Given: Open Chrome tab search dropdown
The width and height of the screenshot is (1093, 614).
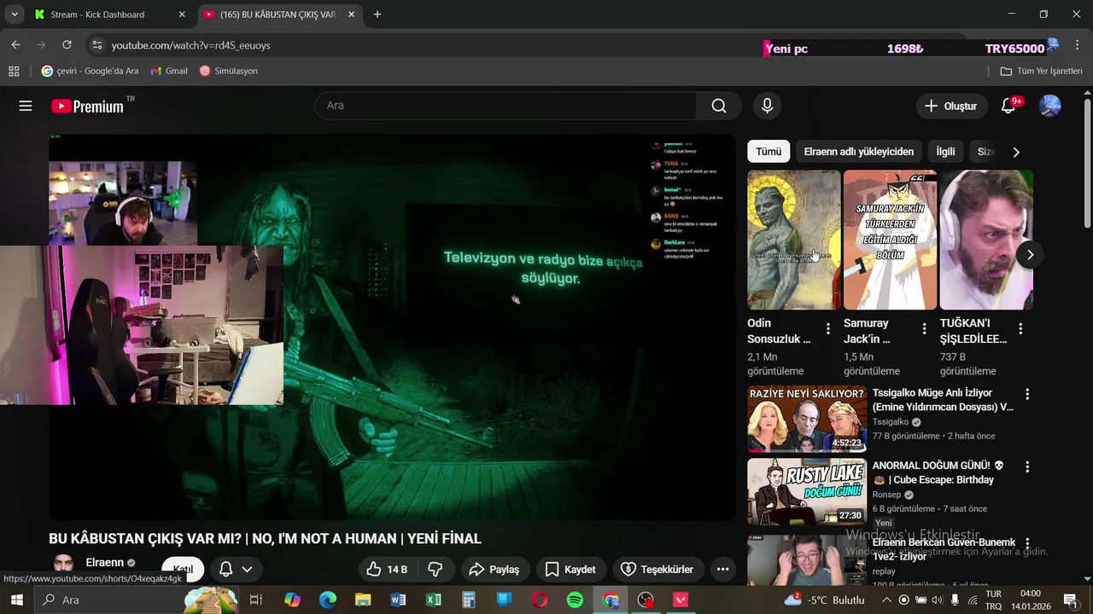Looking at the screenshot, I should [14, 14].
